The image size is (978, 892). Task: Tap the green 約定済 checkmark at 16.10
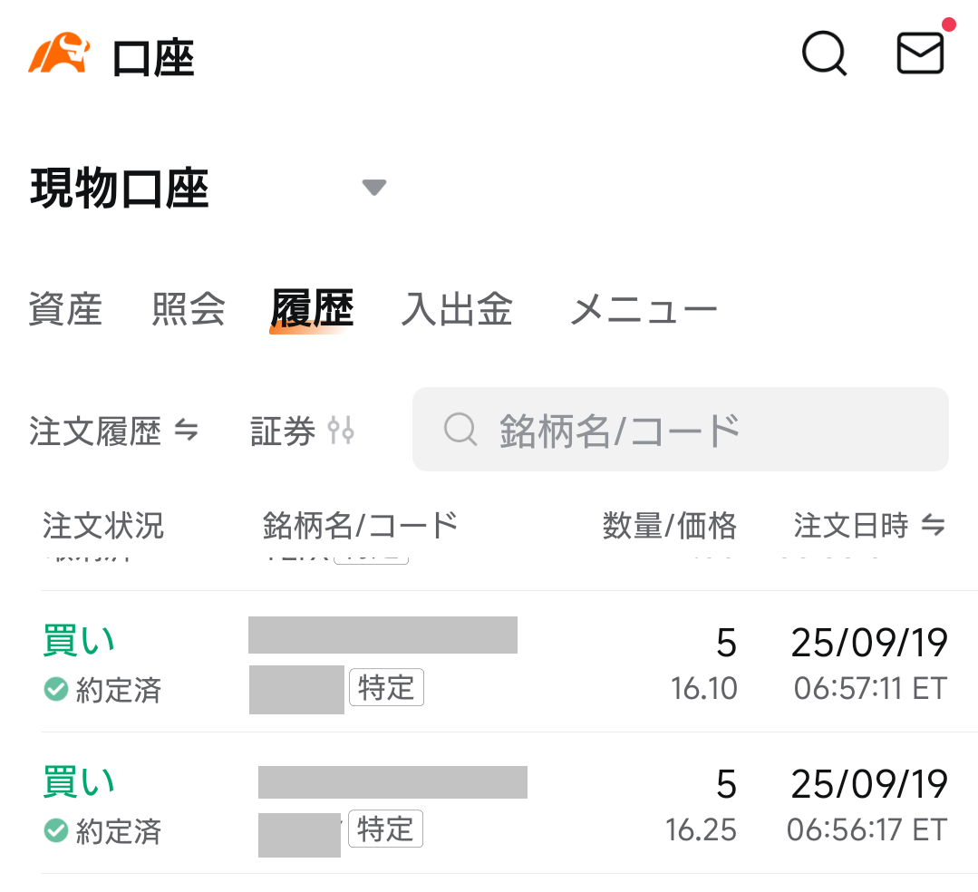click(x=56, y=690)
